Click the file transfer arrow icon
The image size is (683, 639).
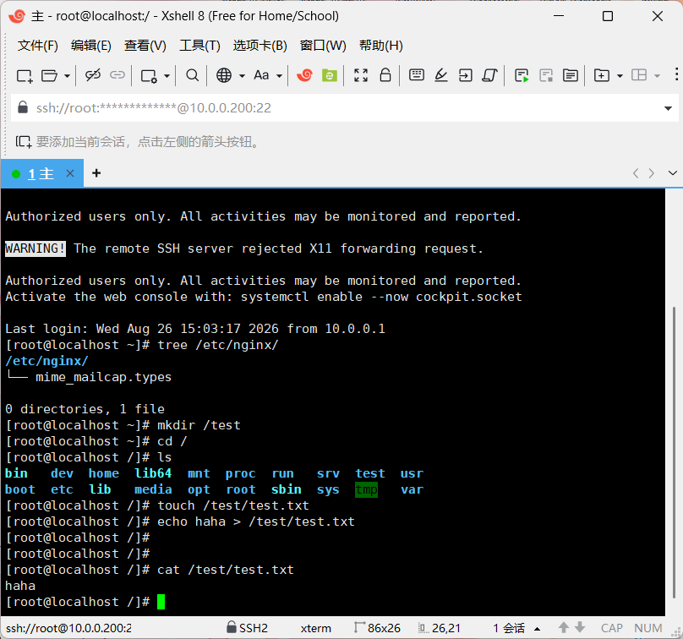coord(465,75)
